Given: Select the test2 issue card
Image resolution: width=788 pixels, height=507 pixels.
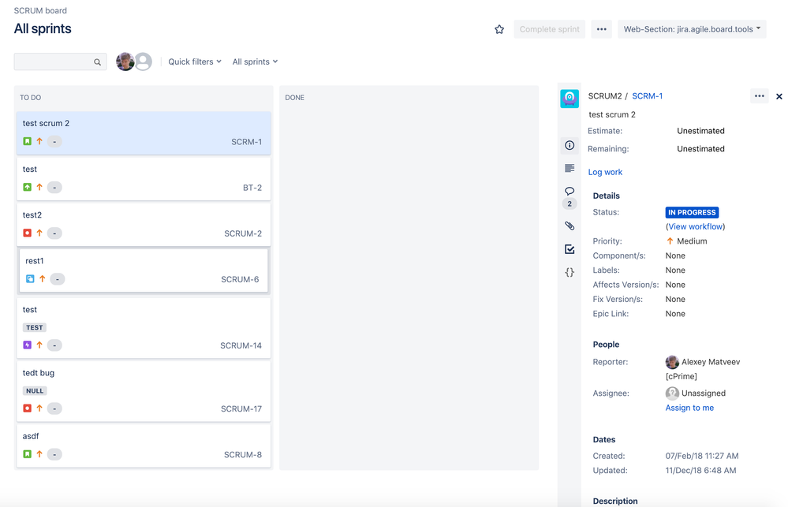Looking at the screenshot, I should point(144,224).
